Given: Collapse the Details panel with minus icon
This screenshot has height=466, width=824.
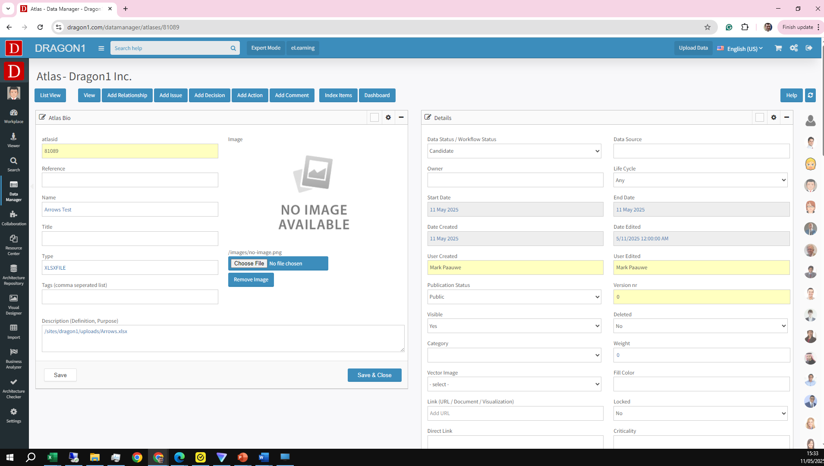Looking at the screenshot, I should pos(786,117).
